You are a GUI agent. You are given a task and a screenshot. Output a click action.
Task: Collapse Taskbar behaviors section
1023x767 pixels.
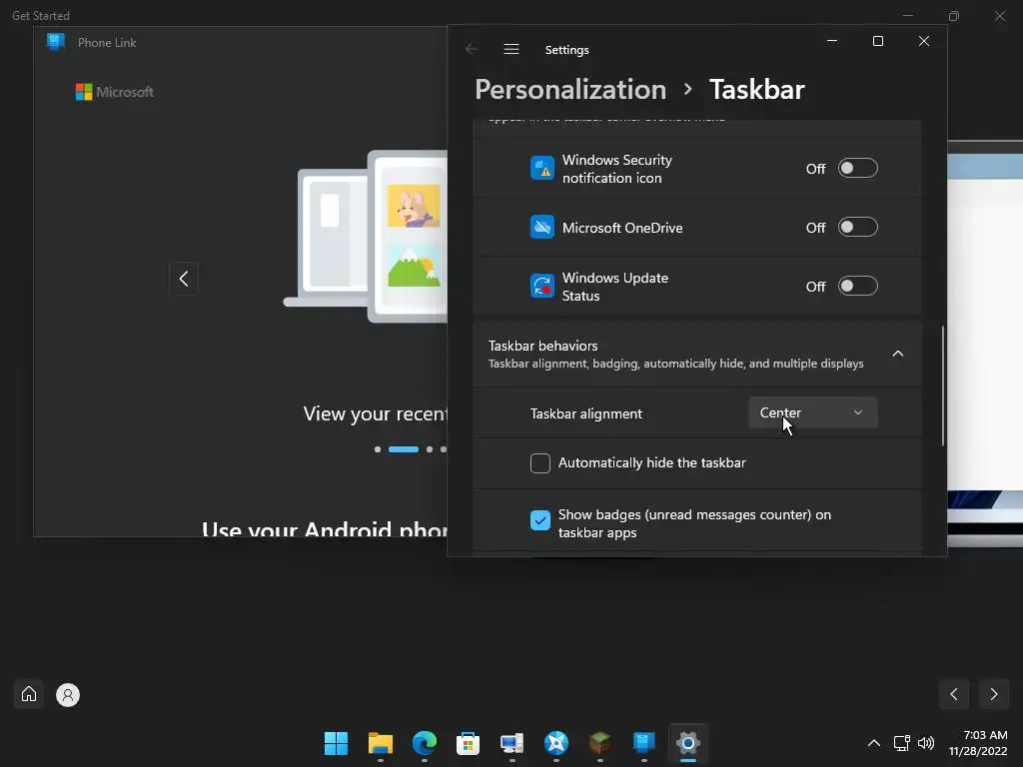tap(898, 354)
